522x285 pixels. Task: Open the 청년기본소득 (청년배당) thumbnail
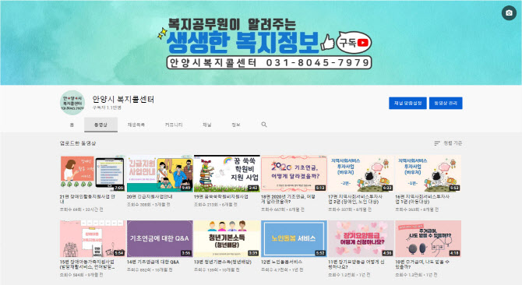(x=227, y=238)
